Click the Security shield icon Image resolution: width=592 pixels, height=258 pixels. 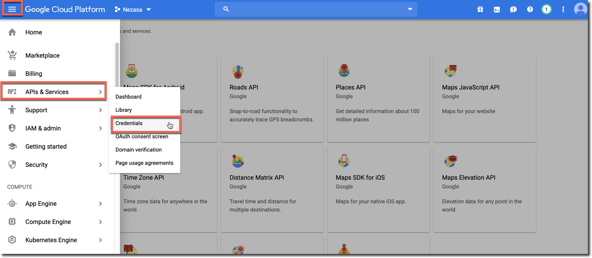click(12, 165)
